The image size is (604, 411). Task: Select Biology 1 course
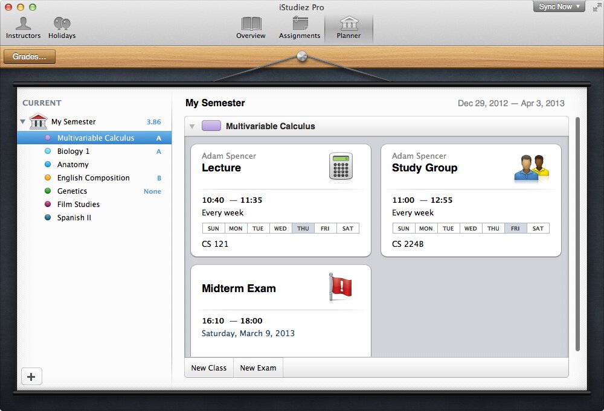point(94,151)
